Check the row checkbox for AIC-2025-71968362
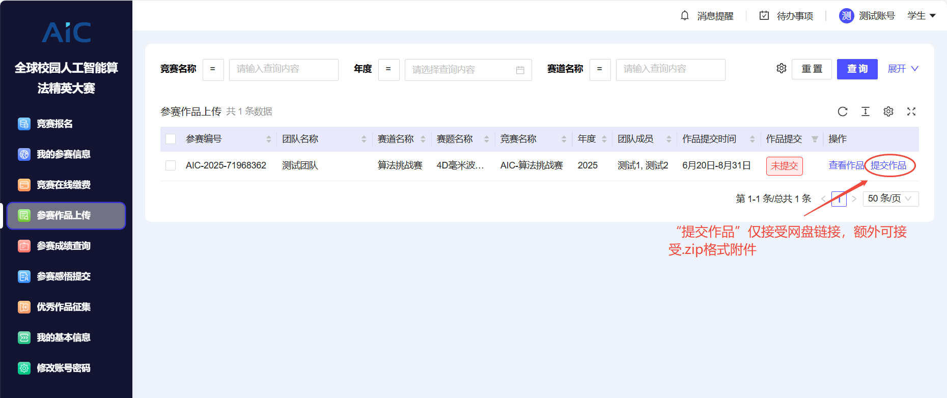Viewport: 947px width, 398px height. pyautogui.click(x=171, y=165)
